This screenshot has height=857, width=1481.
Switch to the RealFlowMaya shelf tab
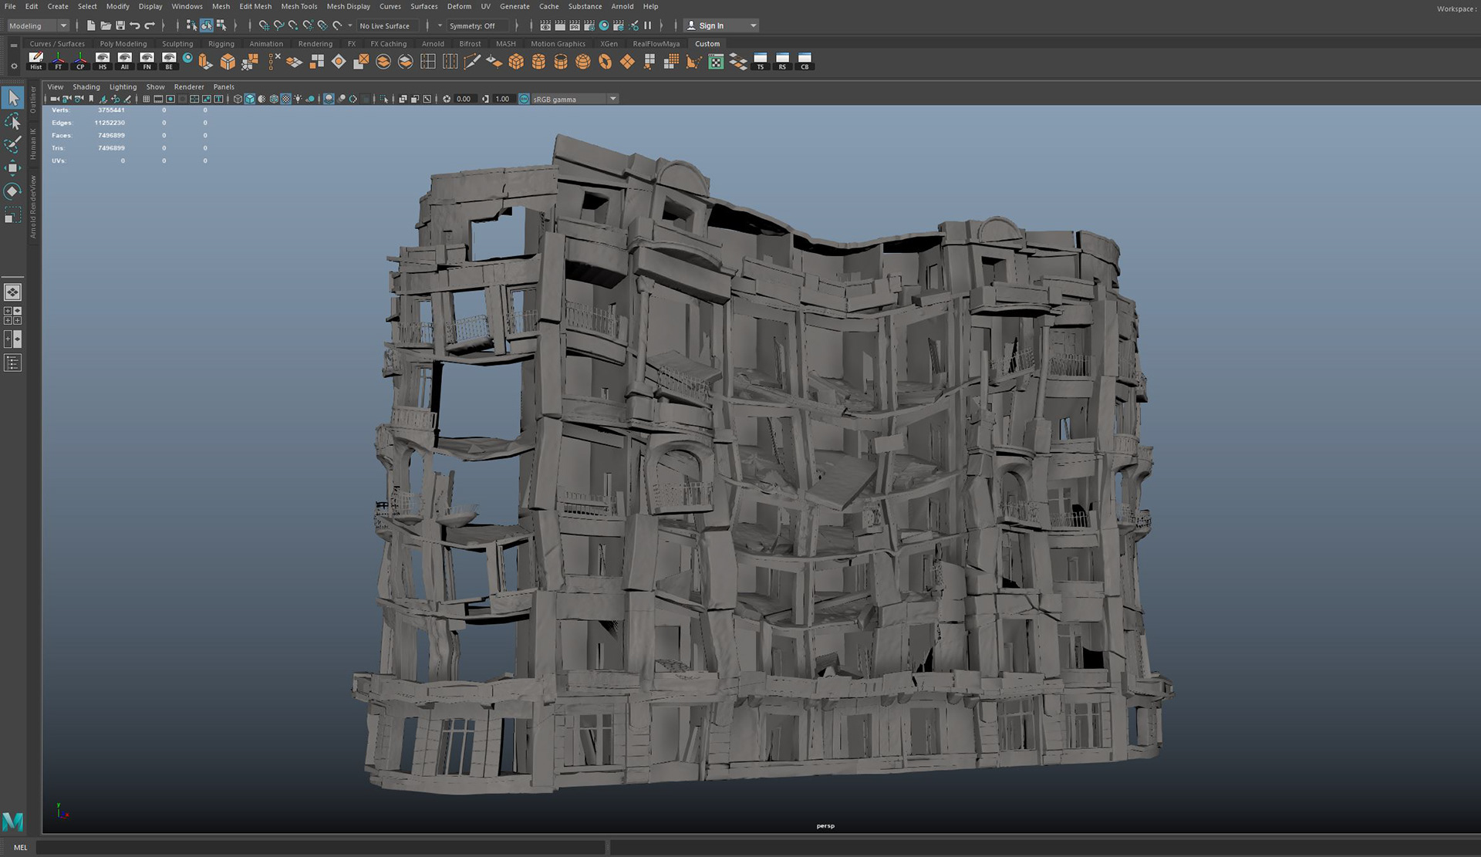(656, 44)
